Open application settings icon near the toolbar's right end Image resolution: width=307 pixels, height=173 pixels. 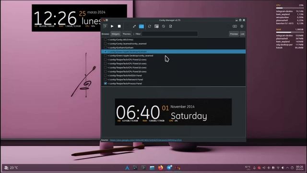tap(235, 26)
